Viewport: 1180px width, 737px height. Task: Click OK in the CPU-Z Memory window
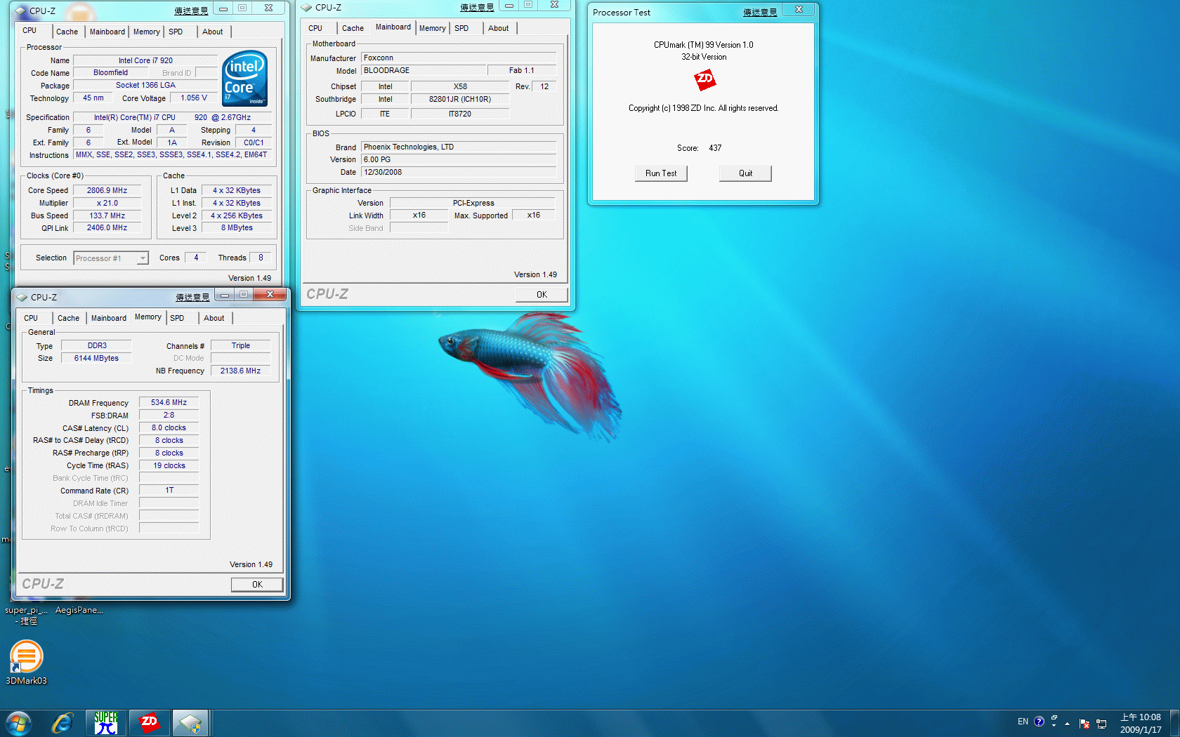click(257, 584)
